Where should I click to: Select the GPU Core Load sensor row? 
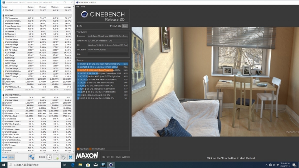(37, 119)
